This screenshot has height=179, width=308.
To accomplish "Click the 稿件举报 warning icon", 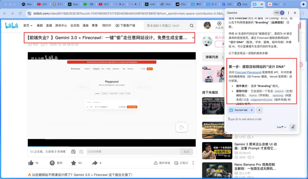I will pyautogui.click(x=156, y=163).
